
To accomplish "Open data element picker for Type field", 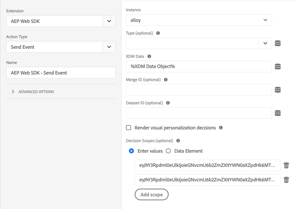I will pos(278,43).
